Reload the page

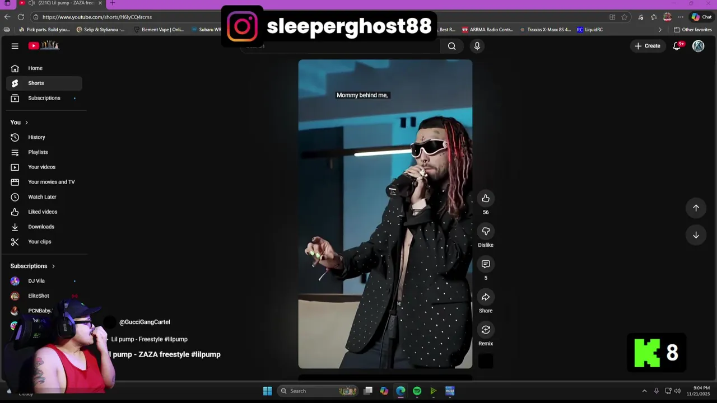[21, 17]
